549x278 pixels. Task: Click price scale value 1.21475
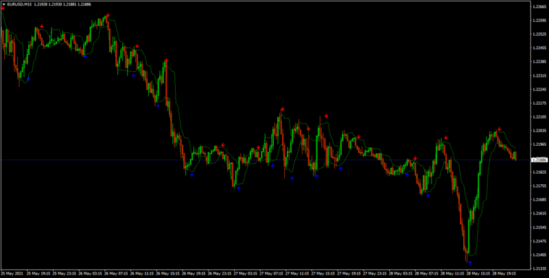(x=539, y=241)
